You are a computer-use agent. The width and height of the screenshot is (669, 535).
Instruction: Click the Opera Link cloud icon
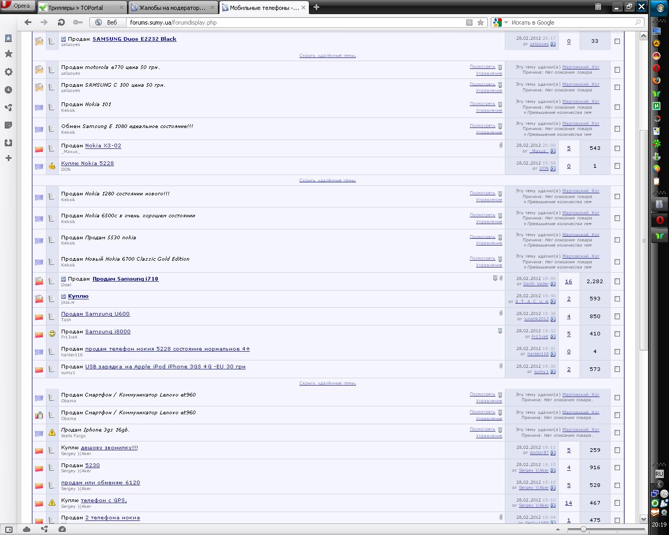coord(27,529)
